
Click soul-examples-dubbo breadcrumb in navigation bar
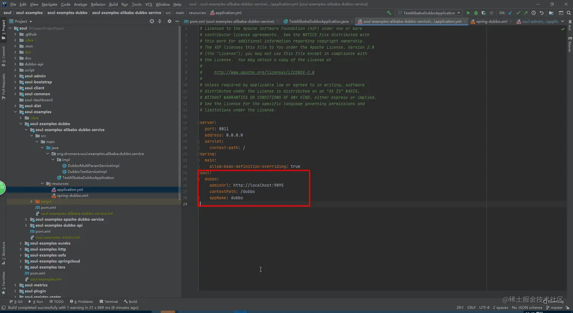(67, 13)
